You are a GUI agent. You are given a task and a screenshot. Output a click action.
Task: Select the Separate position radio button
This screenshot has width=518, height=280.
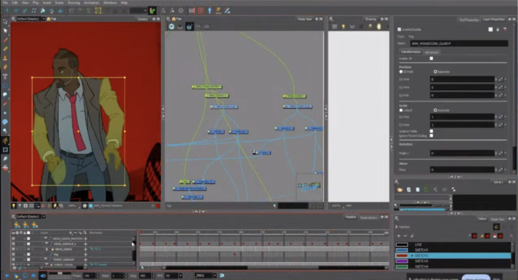435,72
